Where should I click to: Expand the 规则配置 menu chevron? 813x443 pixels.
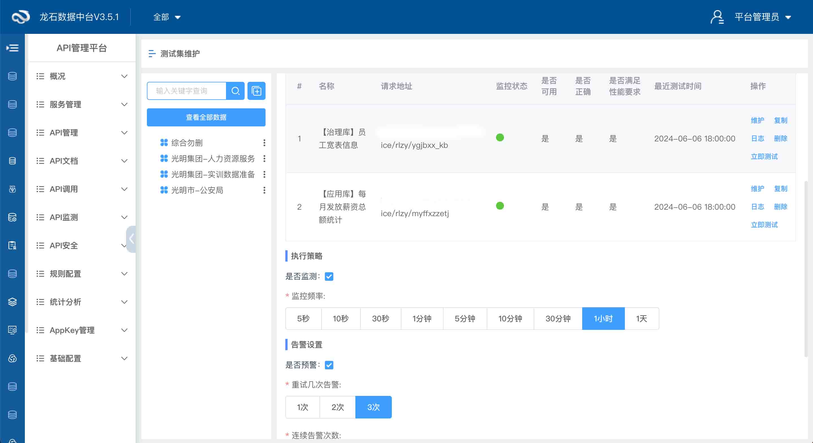tap(124, 274)
